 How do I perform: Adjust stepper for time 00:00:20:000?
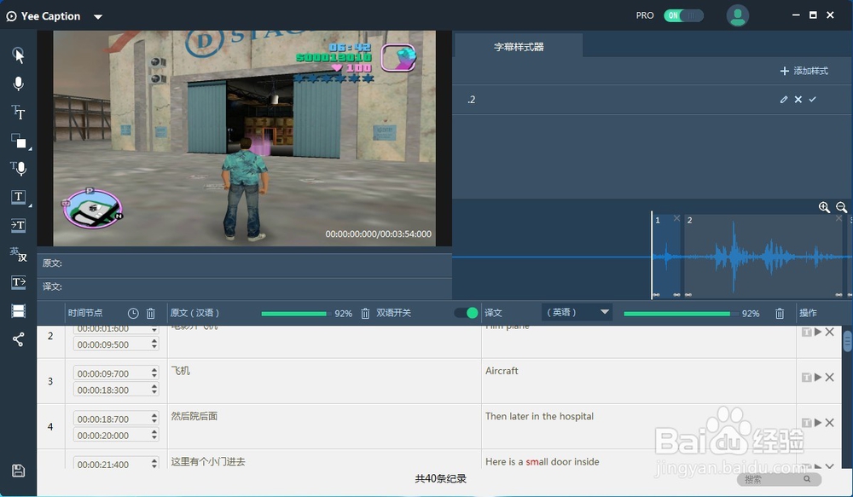pos(154,435)
